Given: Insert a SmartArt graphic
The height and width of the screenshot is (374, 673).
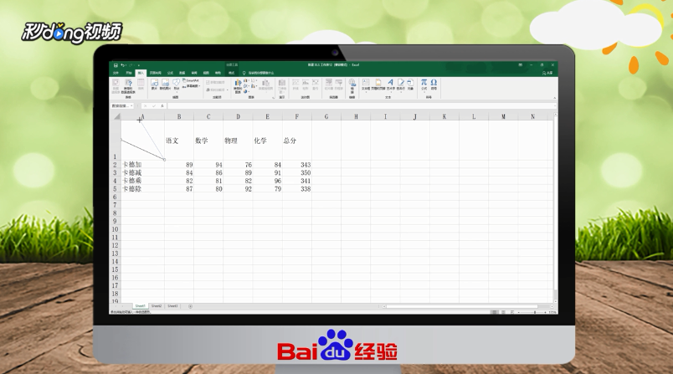Looking at the screenshot, I should (191, 80).
